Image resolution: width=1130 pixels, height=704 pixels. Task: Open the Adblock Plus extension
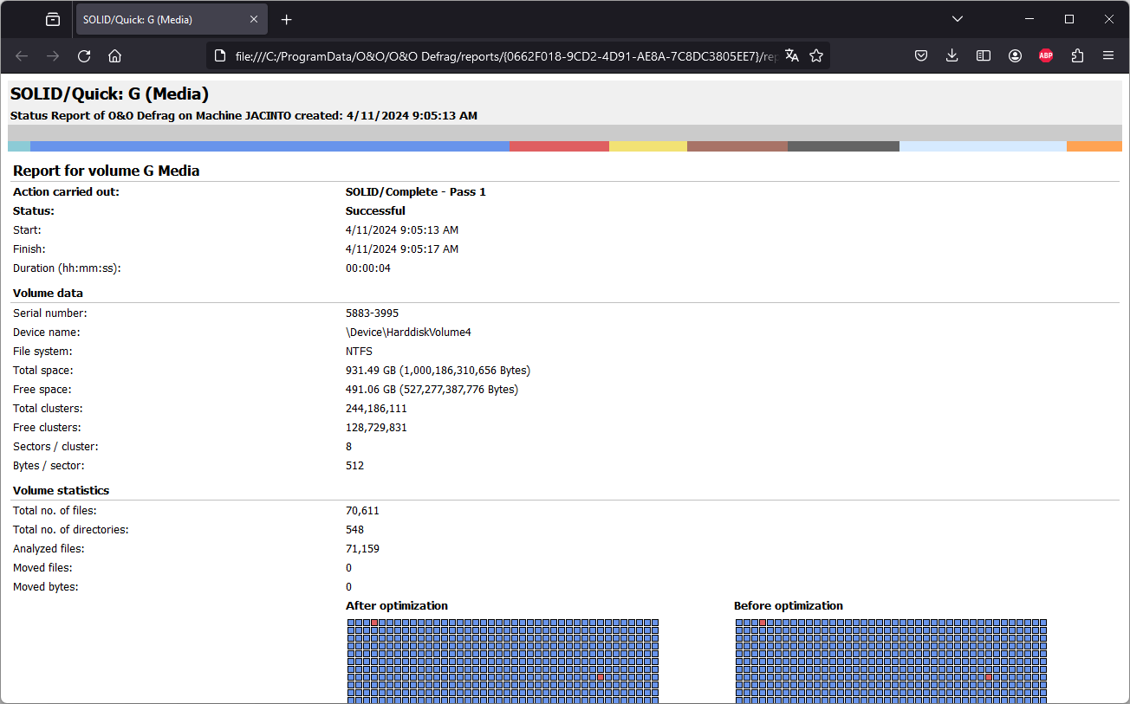tap(1046, 55)
